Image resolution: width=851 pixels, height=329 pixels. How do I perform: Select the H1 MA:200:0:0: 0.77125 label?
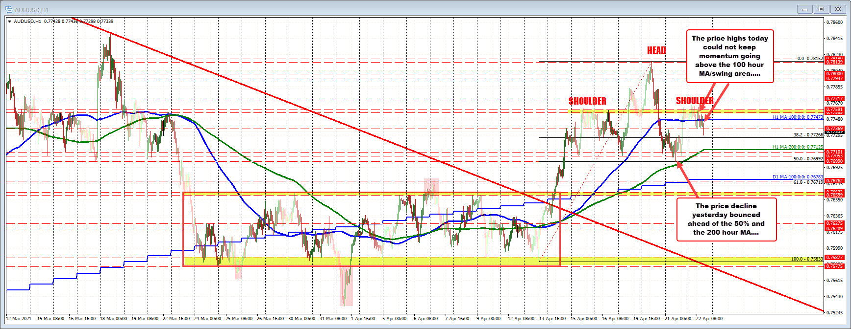798,147
